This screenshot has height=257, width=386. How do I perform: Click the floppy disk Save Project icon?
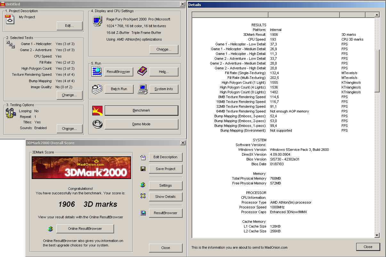(x=143, y=169)
